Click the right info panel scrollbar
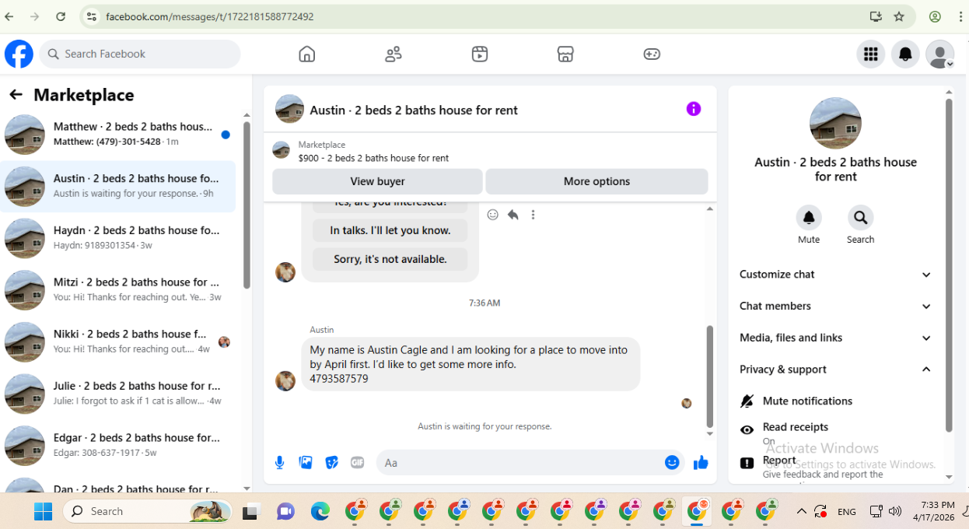 pyautogui.click(x=949, y=264)
